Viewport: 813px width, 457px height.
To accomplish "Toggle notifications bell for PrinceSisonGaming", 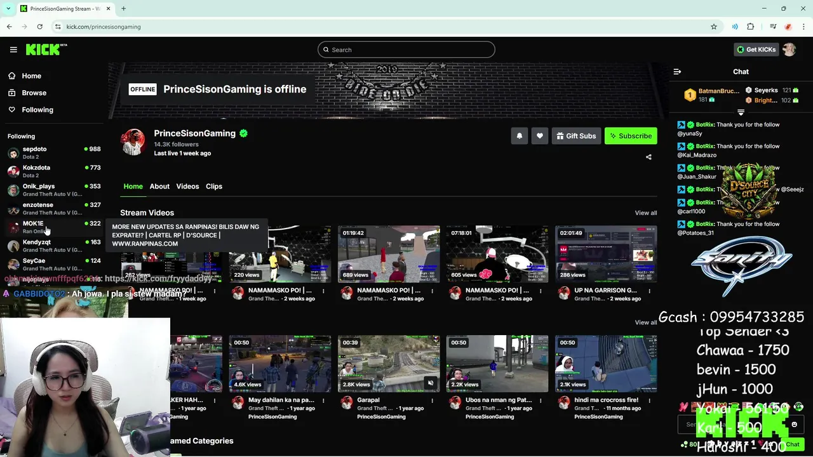I will click(519, 136).
